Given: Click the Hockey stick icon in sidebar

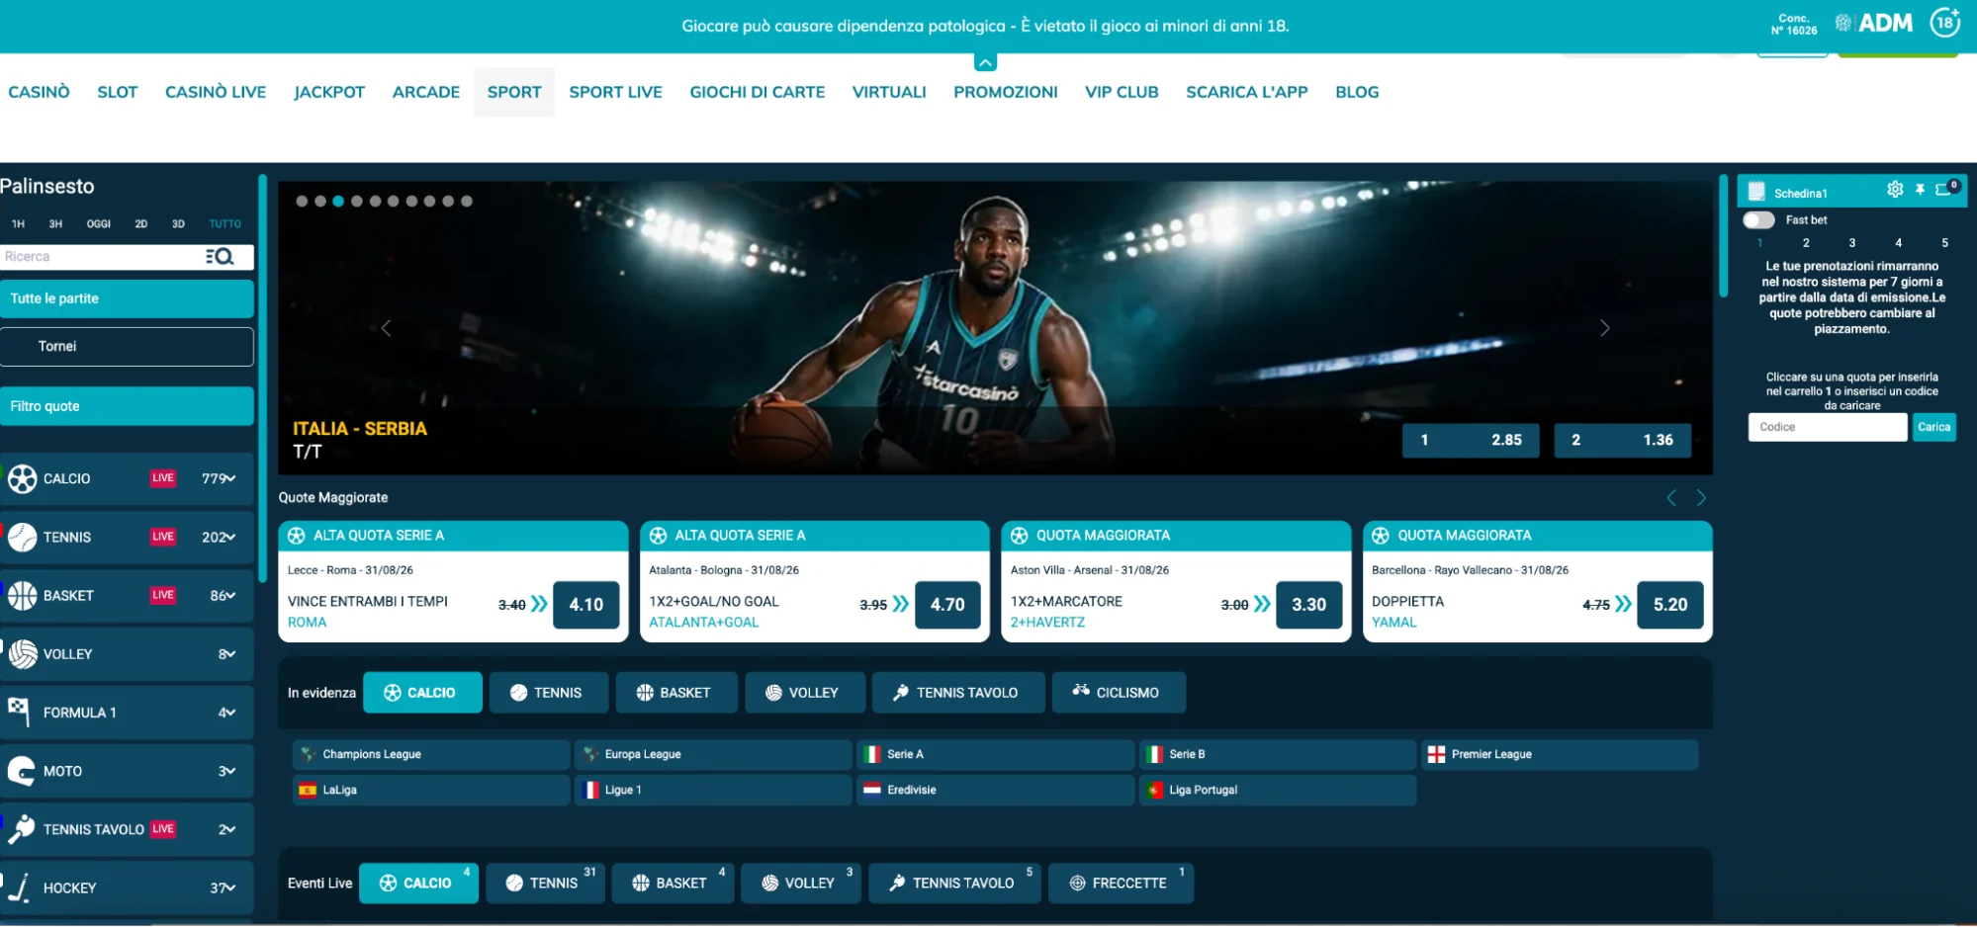Looking at the screenshot, I should point(20,887).
